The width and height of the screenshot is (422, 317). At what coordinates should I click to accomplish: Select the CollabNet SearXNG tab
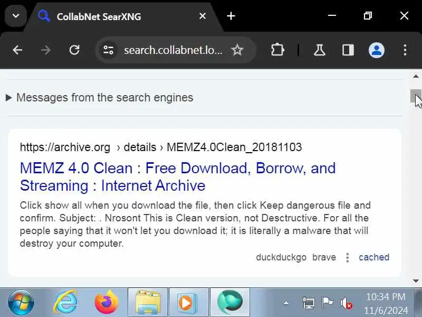pyautogui.click(x=124, y=17)
